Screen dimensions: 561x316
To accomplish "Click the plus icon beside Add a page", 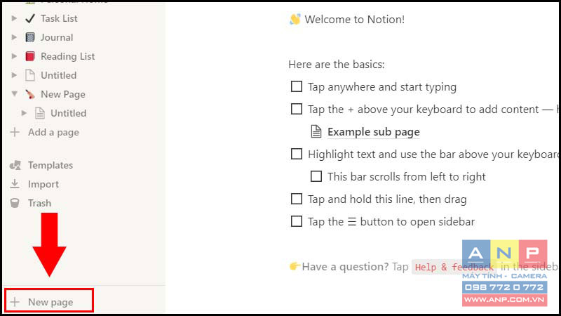I will pyautogui.click(x=15, y=132).
